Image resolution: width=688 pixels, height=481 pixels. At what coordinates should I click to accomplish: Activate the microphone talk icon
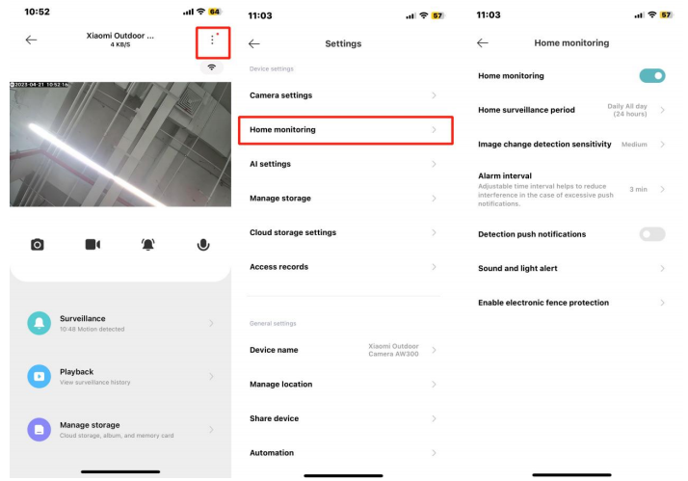click(203, 245)
